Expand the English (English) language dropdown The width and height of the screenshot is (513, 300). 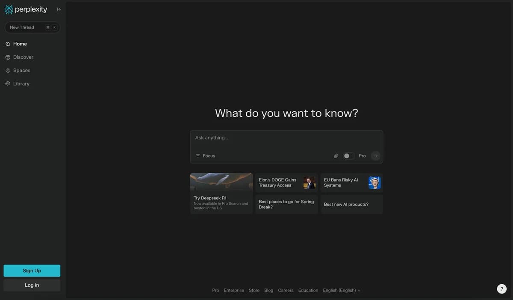pos(342,290)
